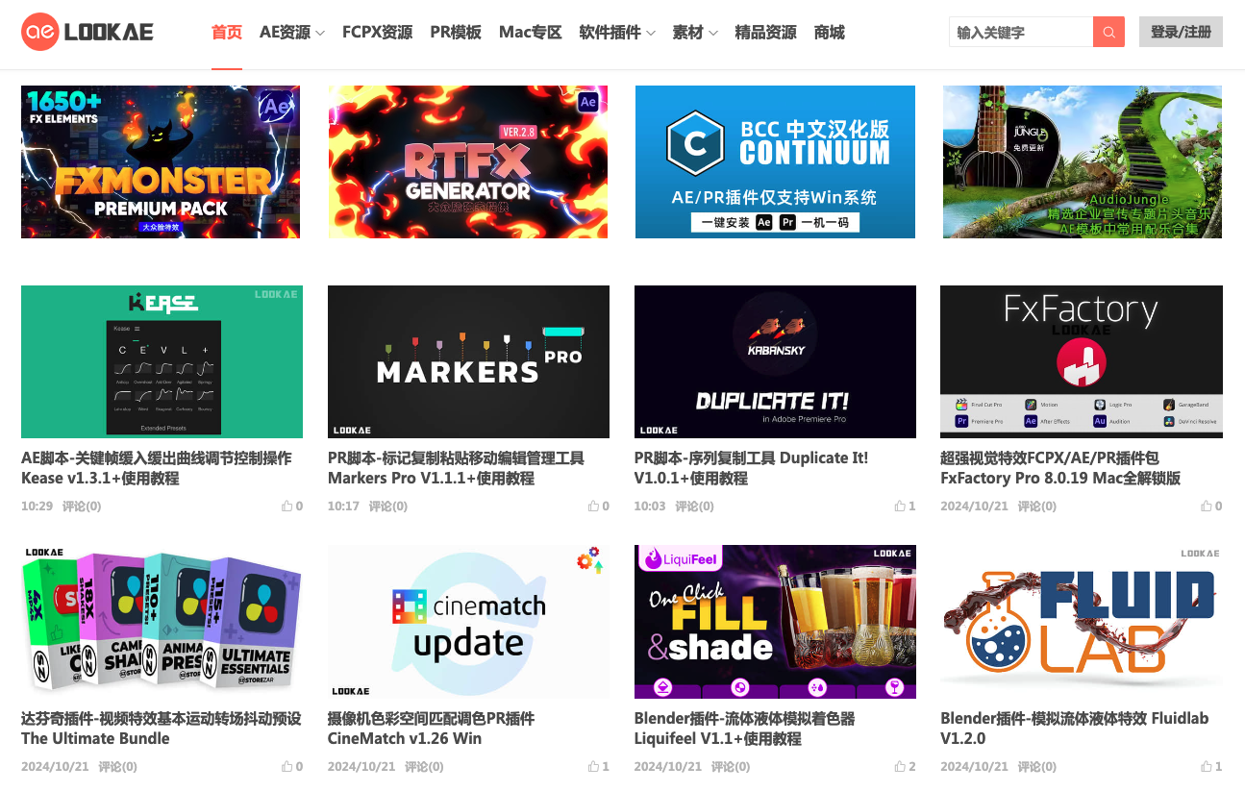1245x791 pixels.
Task: Open the AudioJungle music collection banner
Action: [1083, 161]
